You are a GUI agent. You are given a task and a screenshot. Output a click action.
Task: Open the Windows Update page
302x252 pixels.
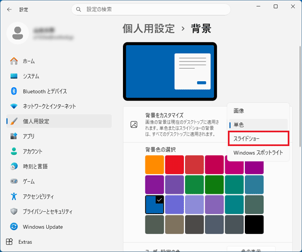click(x=59, y=226)
